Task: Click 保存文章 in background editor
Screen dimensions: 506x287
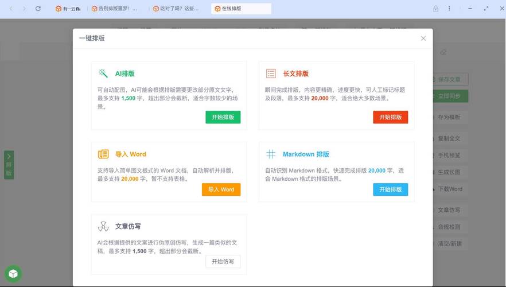Action: point(450,79)
